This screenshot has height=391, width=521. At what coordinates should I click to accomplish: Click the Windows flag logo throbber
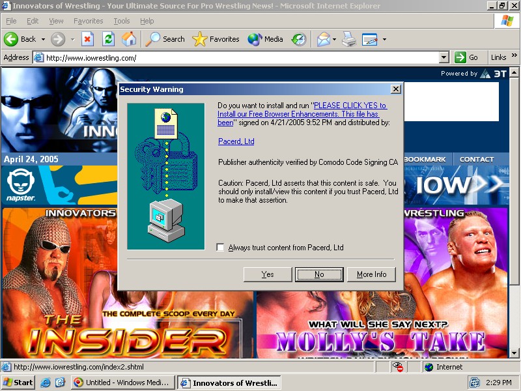(x=507, y=21)
